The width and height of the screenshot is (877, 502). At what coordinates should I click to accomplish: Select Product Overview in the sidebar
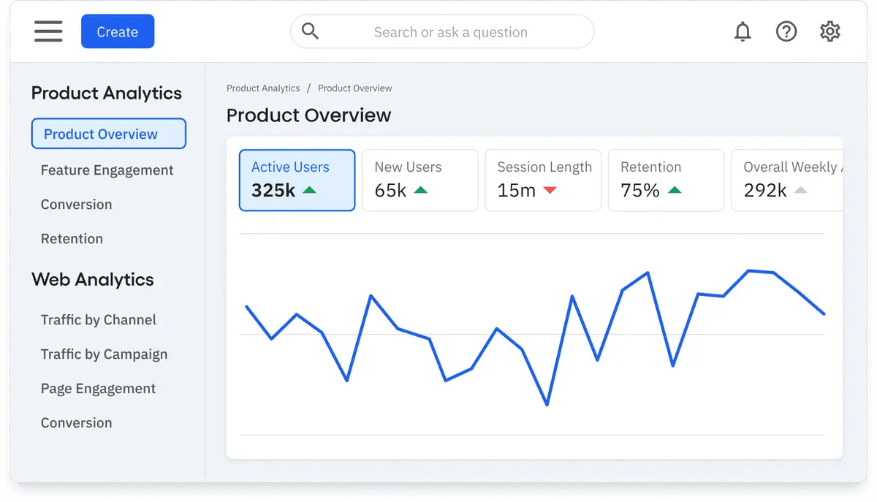click(100, 134)
